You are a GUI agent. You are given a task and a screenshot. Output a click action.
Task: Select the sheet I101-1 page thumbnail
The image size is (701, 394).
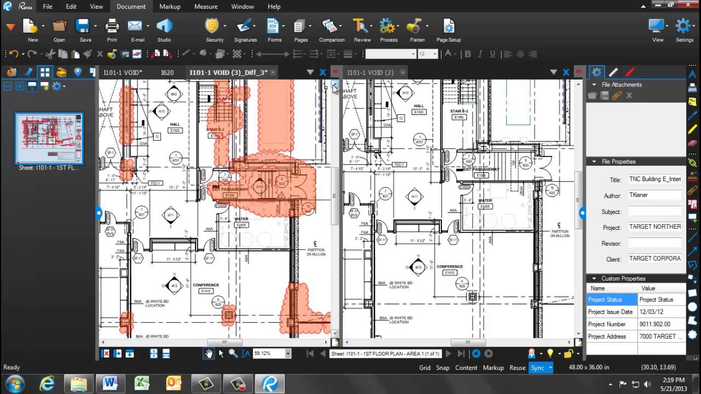[x=49, y=138]
